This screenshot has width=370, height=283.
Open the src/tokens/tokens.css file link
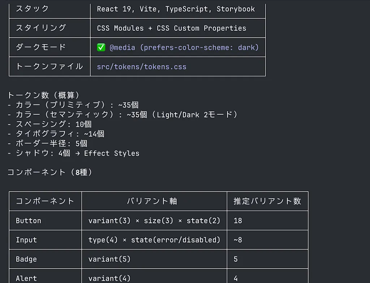pos(142,67)
